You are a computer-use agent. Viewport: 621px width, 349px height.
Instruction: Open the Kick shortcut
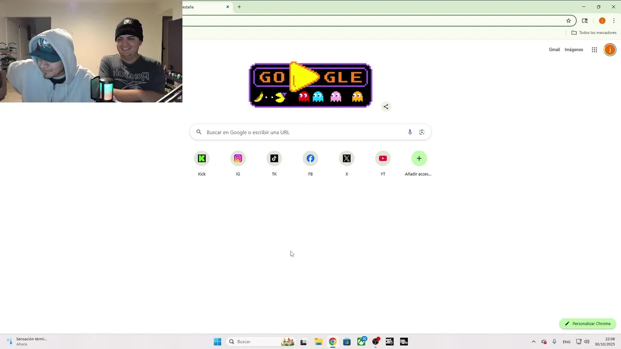tap(202, 159)
